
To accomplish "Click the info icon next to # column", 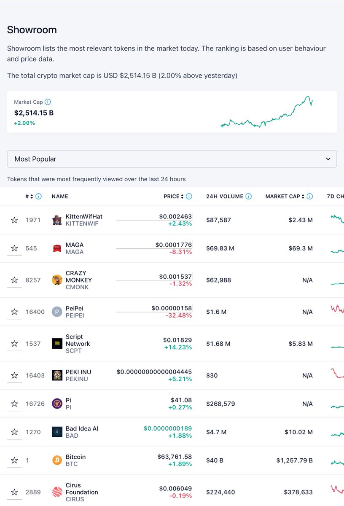I will (38, 196).
